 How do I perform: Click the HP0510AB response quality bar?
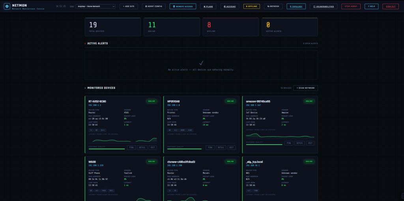(185, 149)
